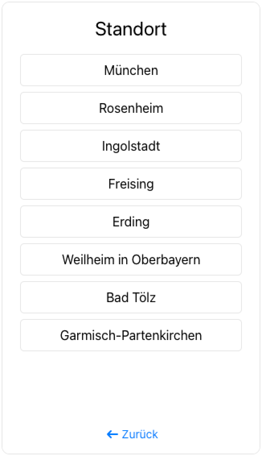Click the left arrow back icon
The image size is (262, 456).
112,434
